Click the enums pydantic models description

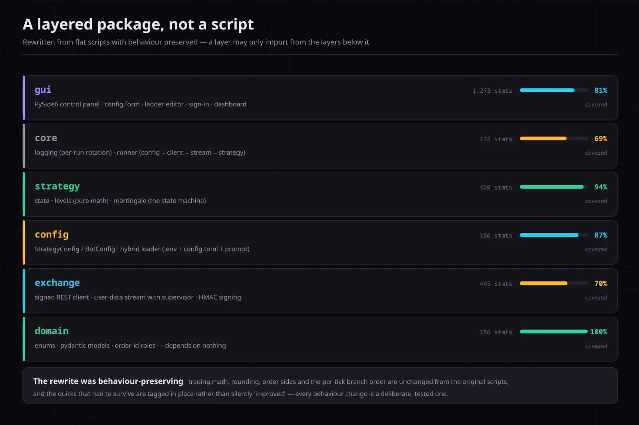[x=130, y=345]
